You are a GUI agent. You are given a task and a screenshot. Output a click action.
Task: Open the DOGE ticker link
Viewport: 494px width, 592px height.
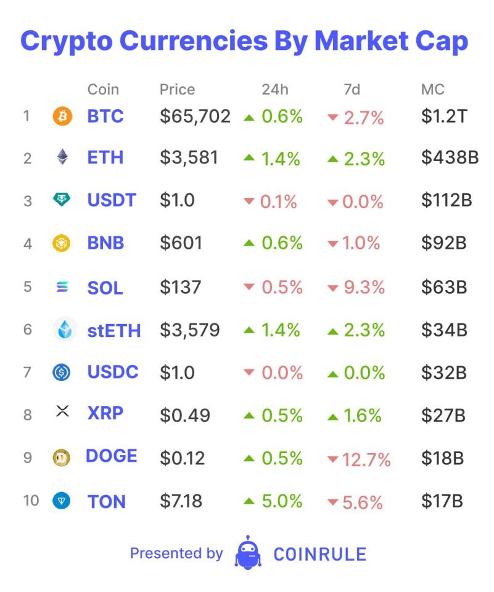click(111, 456)
